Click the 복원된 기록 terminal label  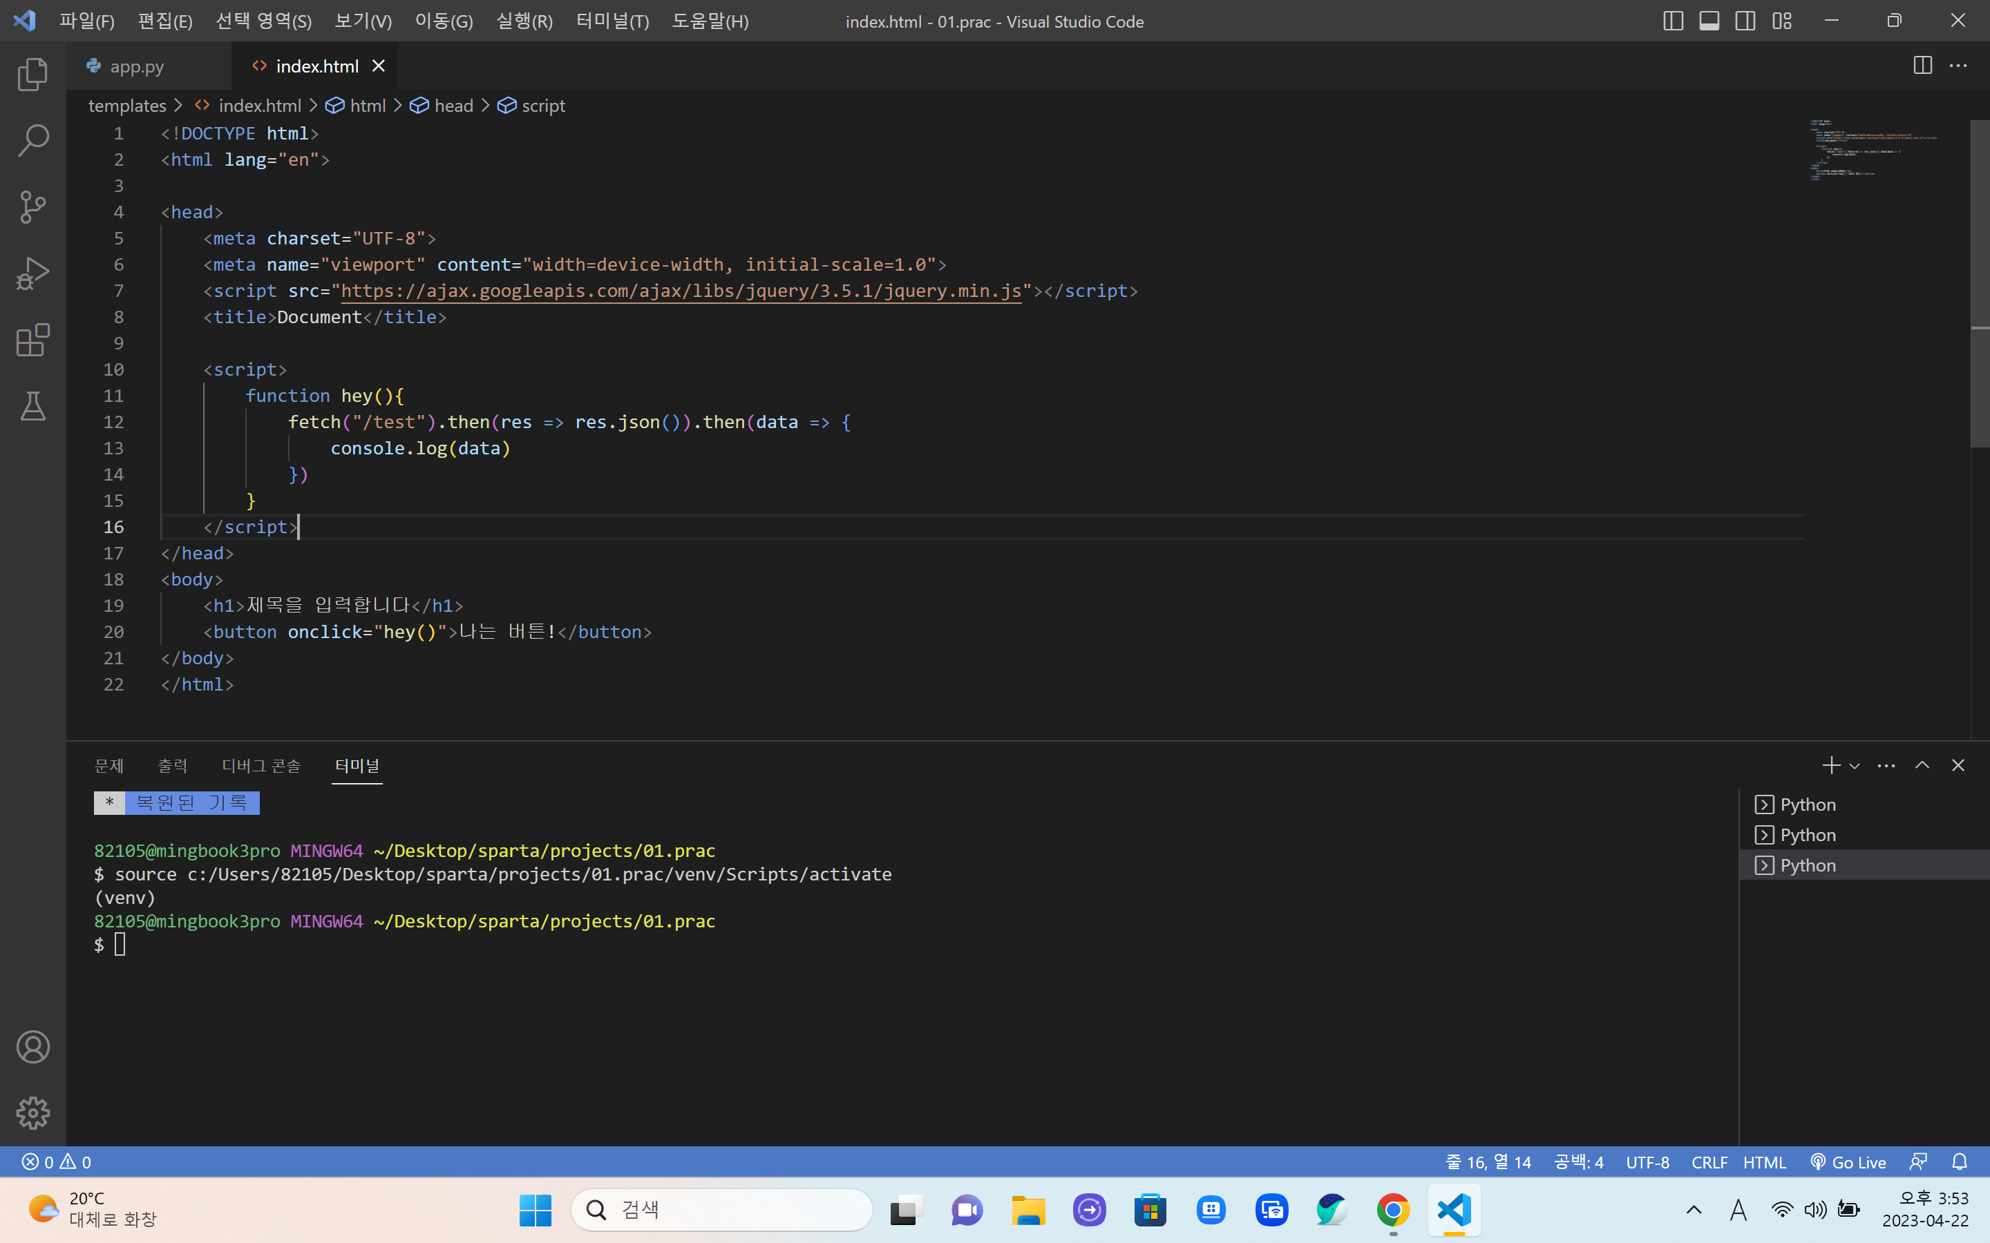(191, 802)
